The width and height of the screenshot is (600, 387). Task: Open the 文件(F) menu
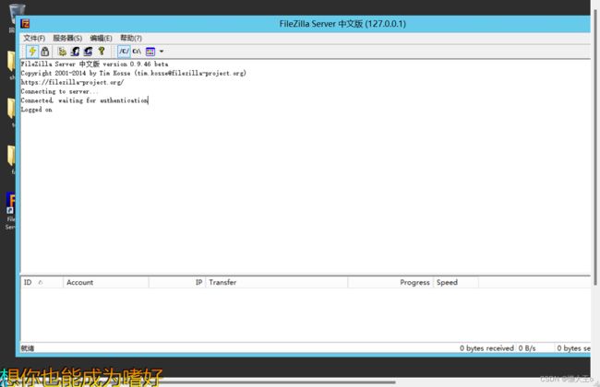click(34, 38)
